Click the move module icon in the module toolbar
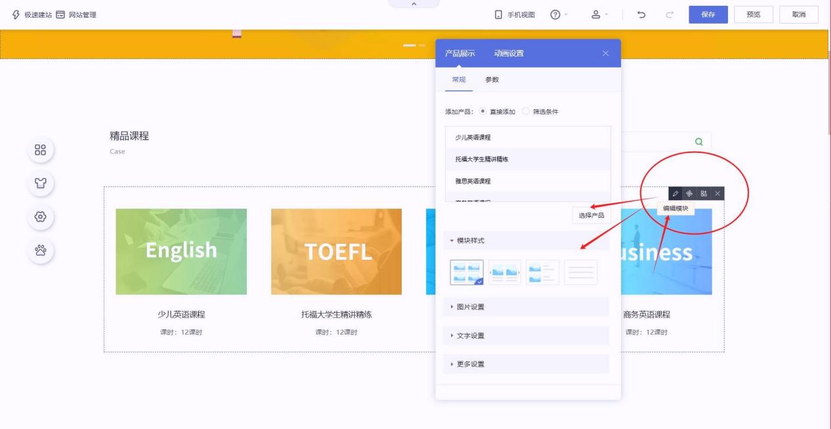 (689, 194)
